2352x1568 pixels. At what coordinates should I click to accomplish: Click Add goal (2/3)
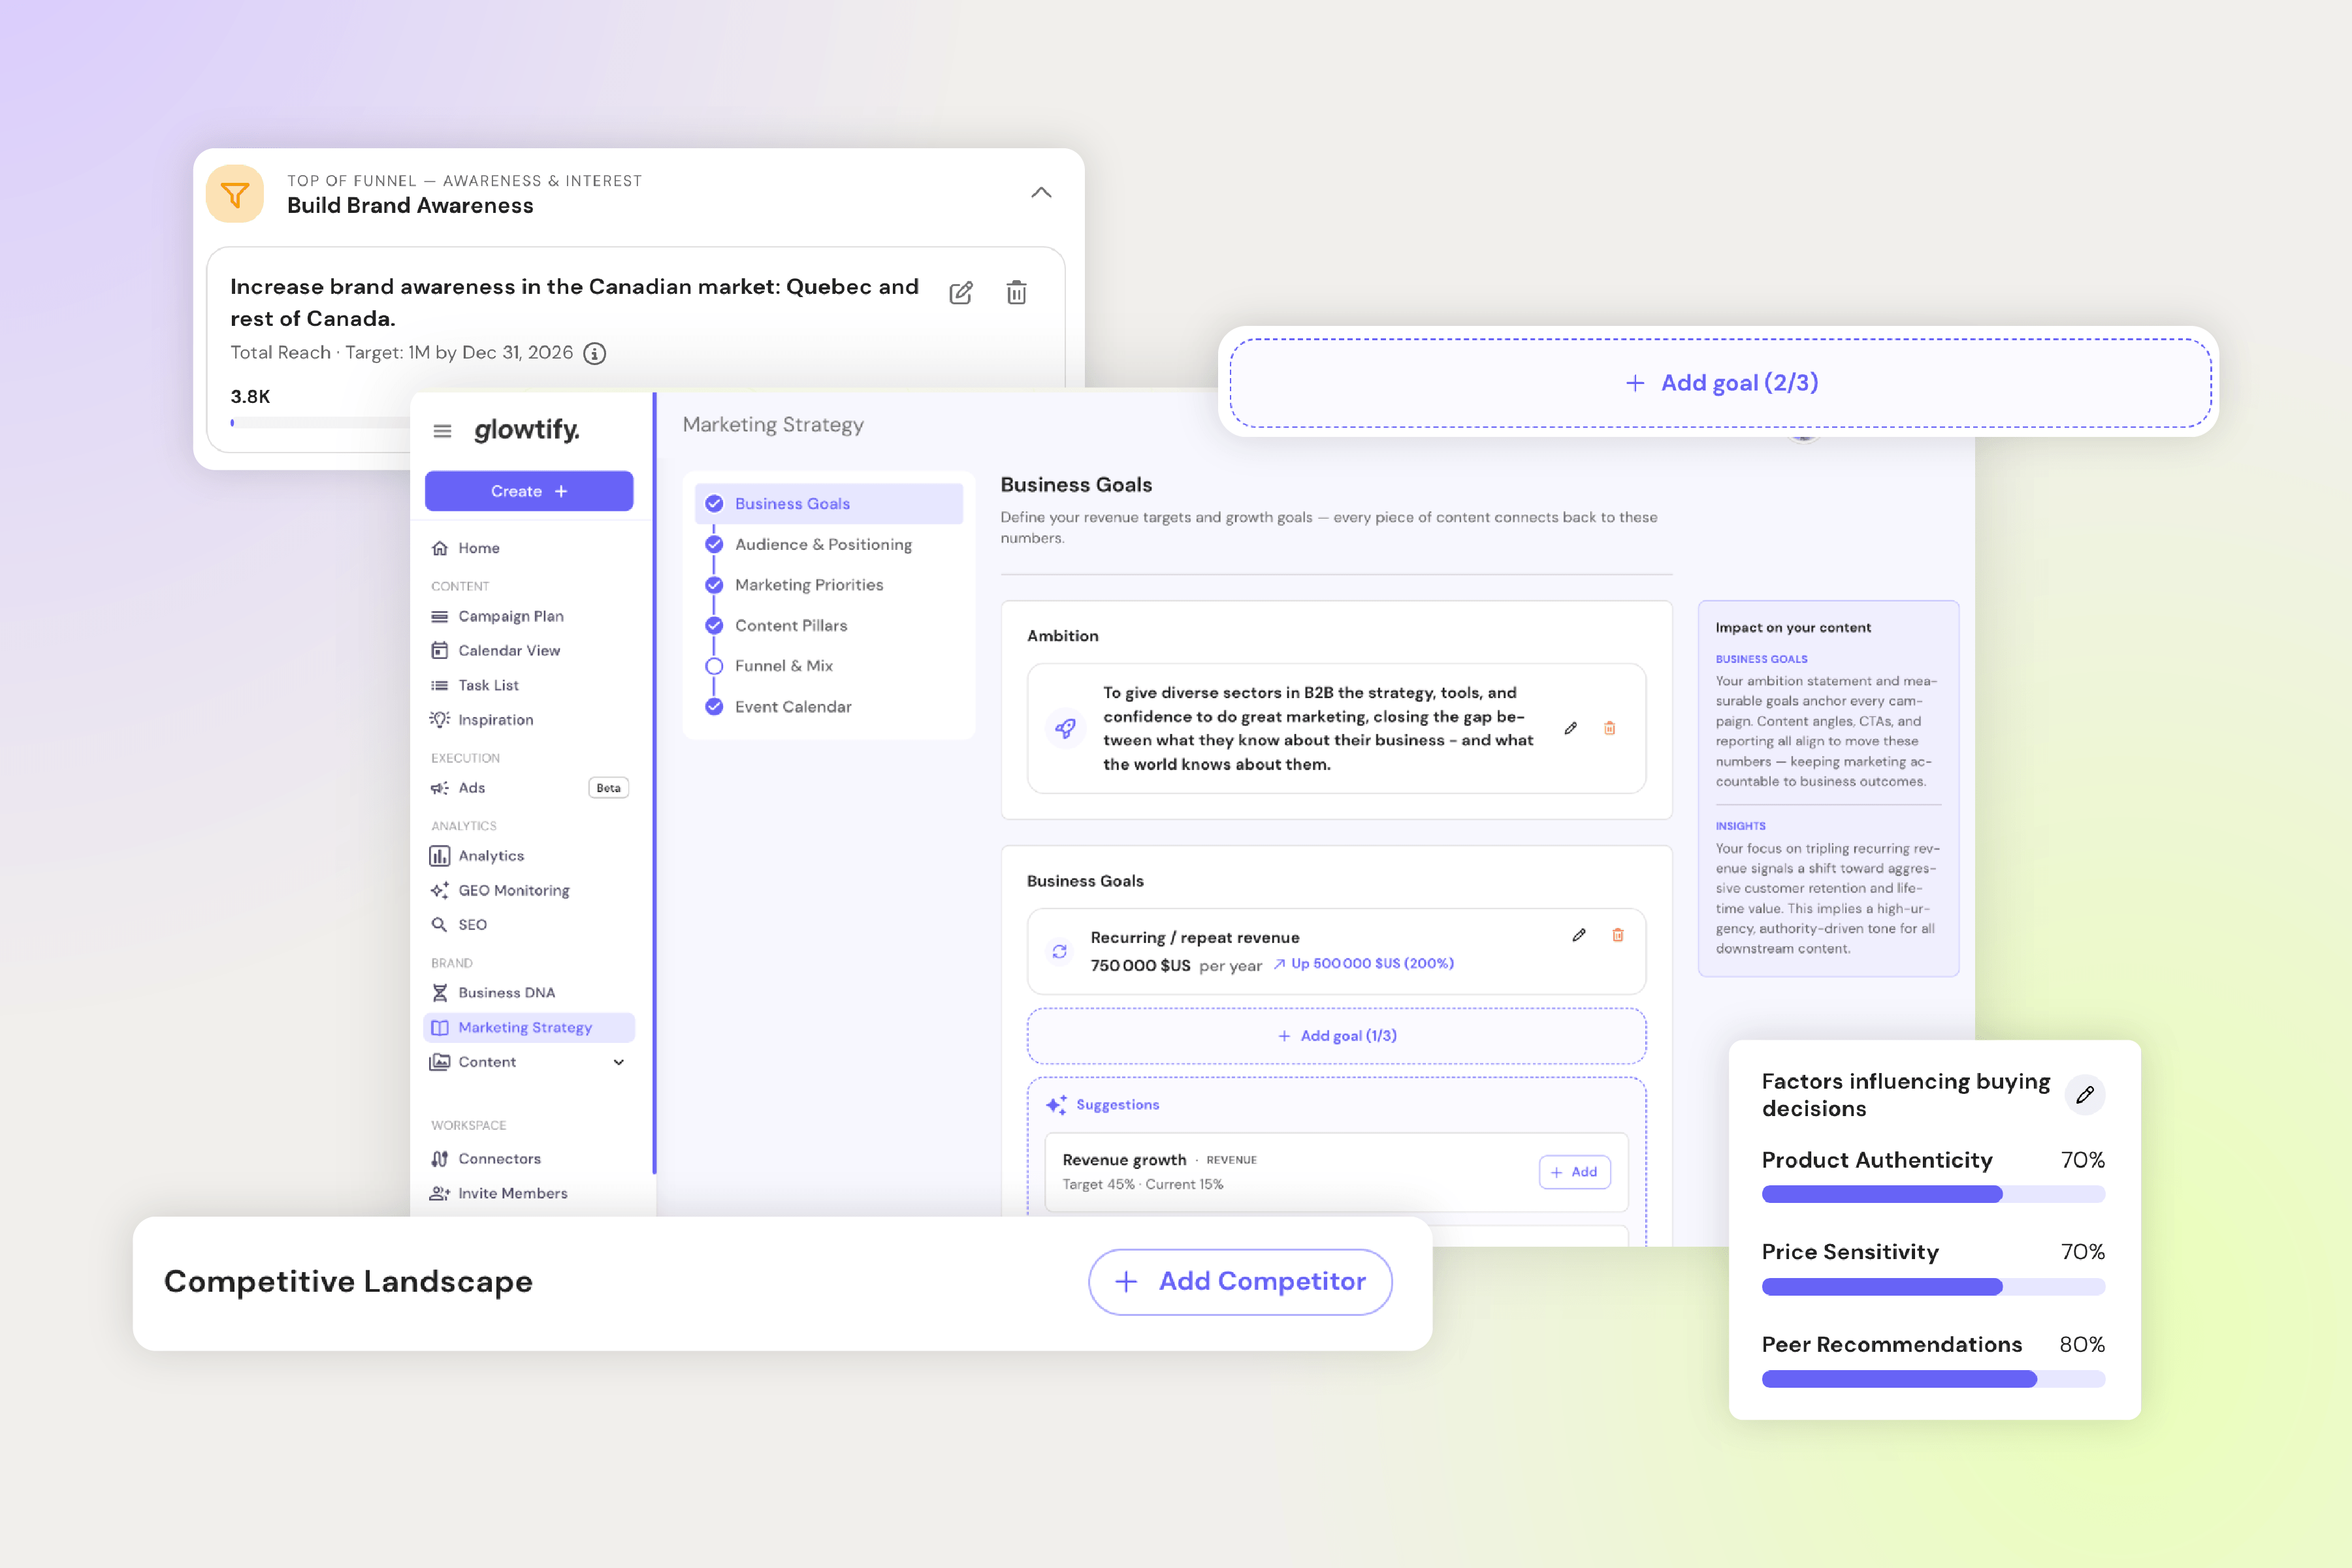[1720, 383]
